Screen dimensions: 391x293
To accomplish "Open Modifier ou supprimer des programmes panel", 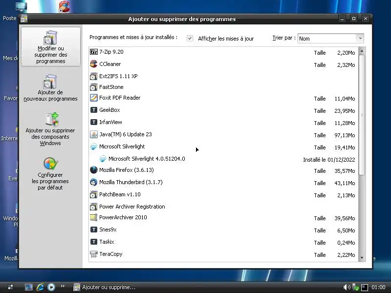I will tap(51, 46).
